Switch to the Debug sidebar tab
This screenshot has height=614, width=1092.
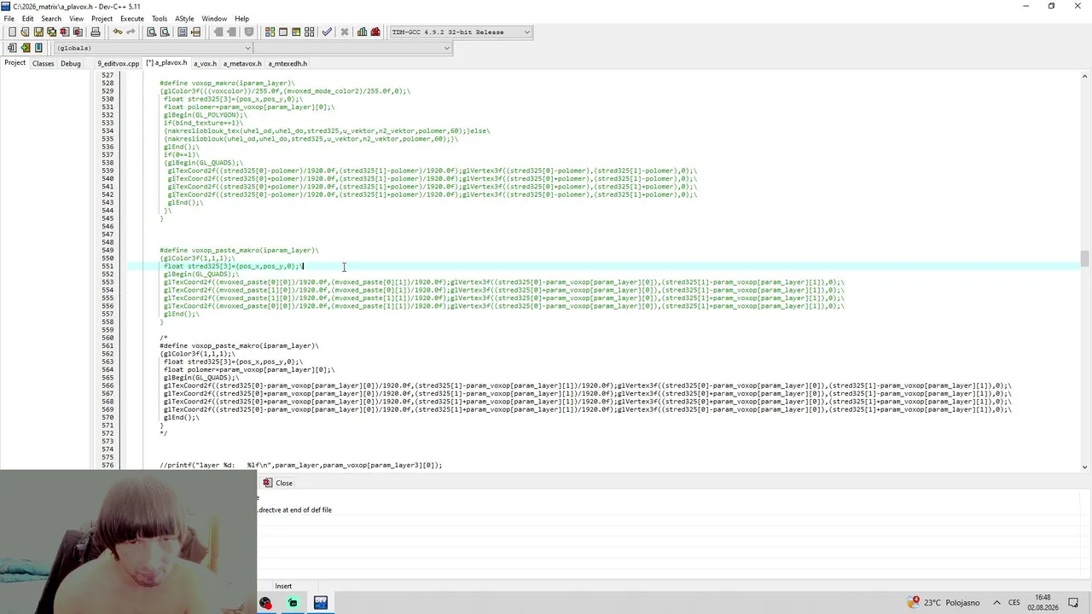coord(71,63)
